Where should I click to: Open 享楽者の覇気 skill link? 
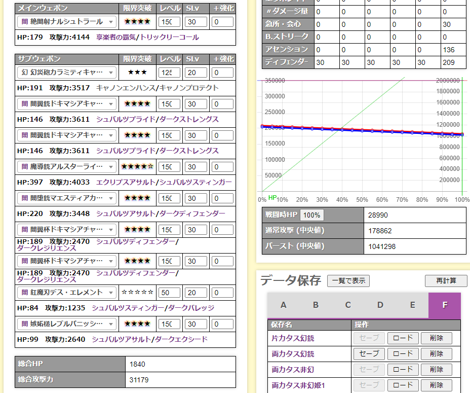pos(115,37)
